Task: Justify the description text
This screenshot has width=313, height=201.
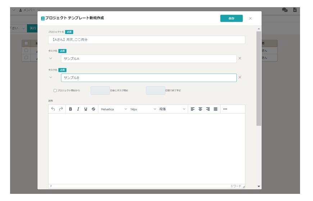Action: (x=216, y=109)
